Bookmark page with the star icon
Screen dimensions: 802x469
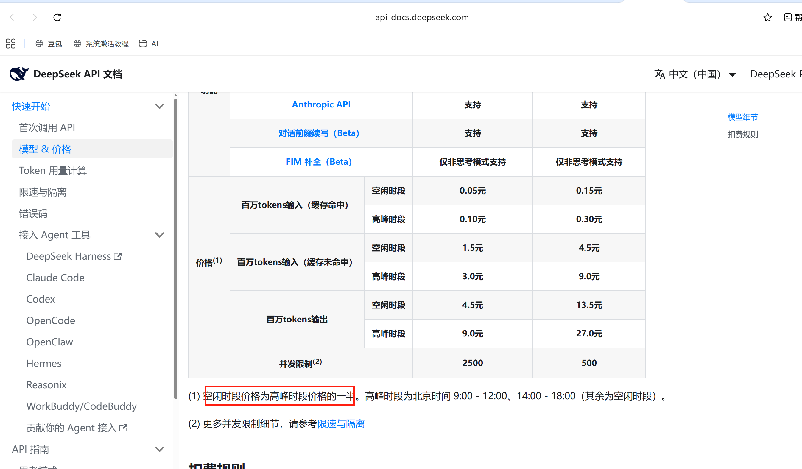[x=768, y=17]
